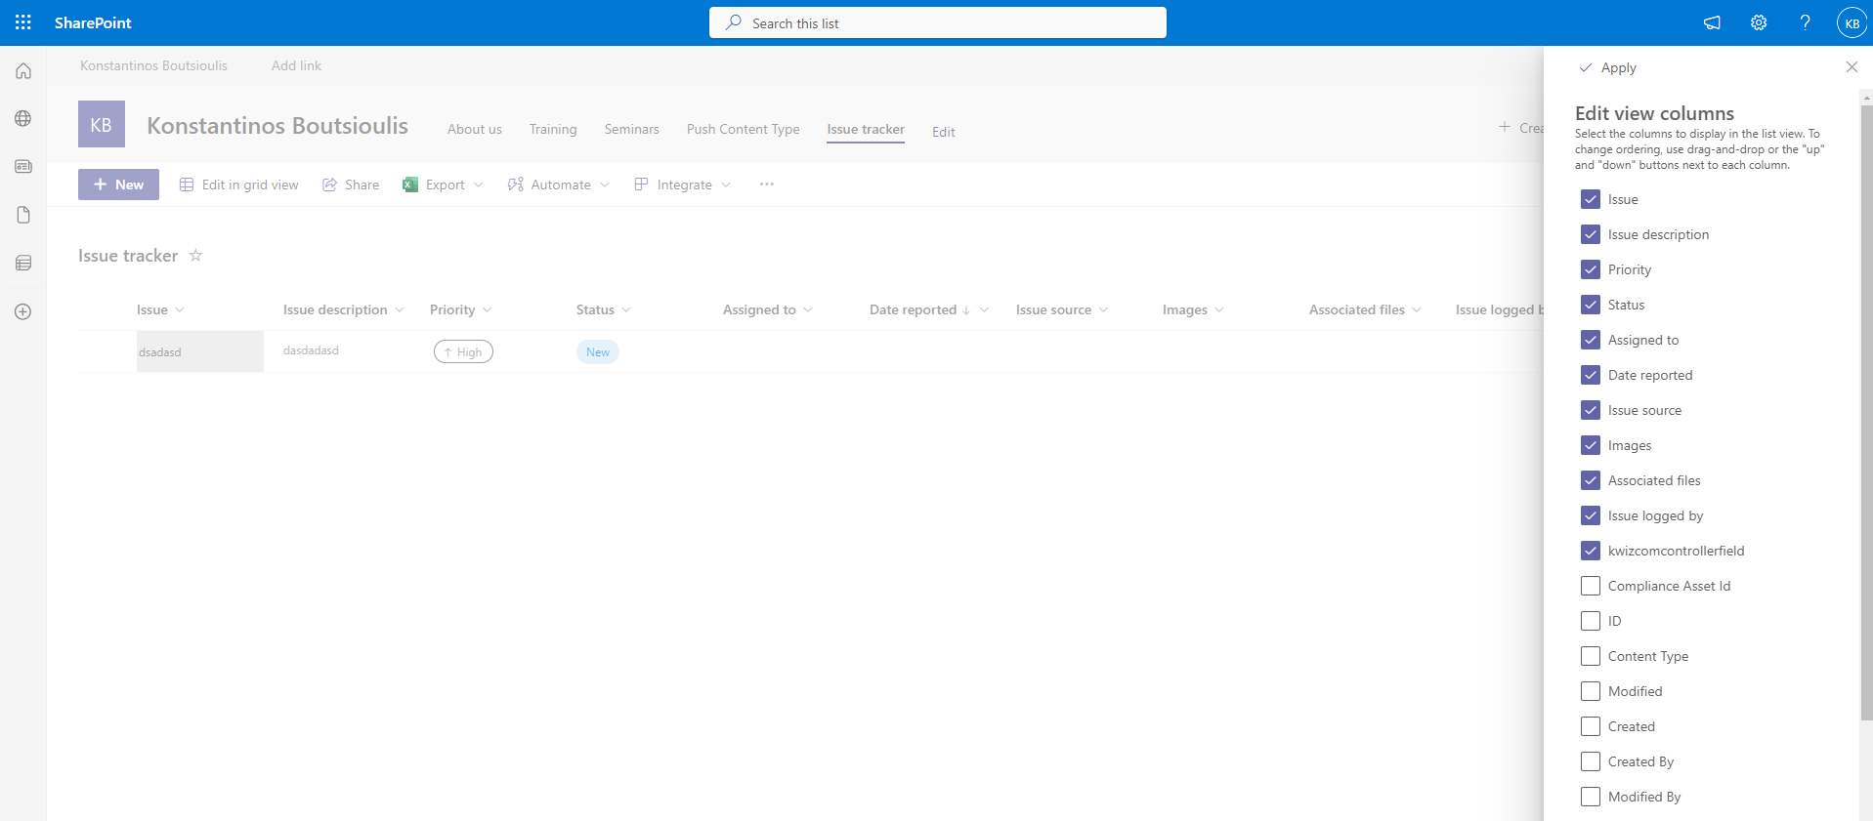Check the Content Type checkbox

(x=1591, y=656)
